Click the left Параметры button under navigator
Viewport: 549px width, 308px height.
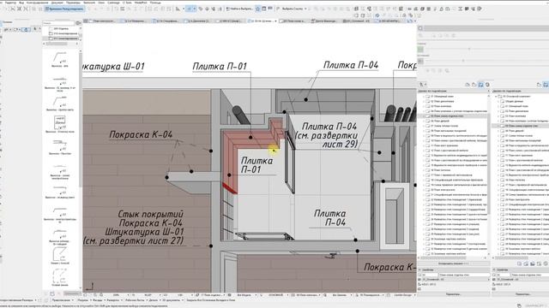tap(453, 294)
